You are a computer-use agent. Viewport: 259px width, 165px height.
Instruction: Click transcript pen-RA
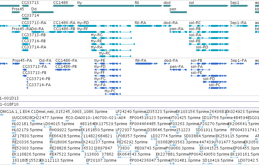[x=178, y=32]
